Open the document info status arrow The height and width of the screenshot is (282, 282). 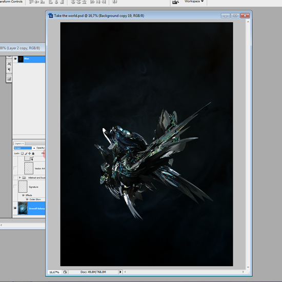point(120,272)
